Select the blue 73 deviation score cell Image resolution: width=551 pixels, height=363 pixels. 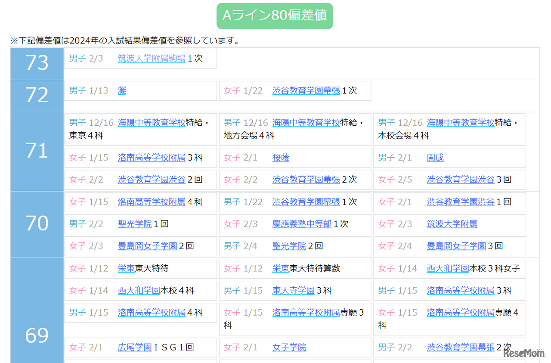click(37, 63)
